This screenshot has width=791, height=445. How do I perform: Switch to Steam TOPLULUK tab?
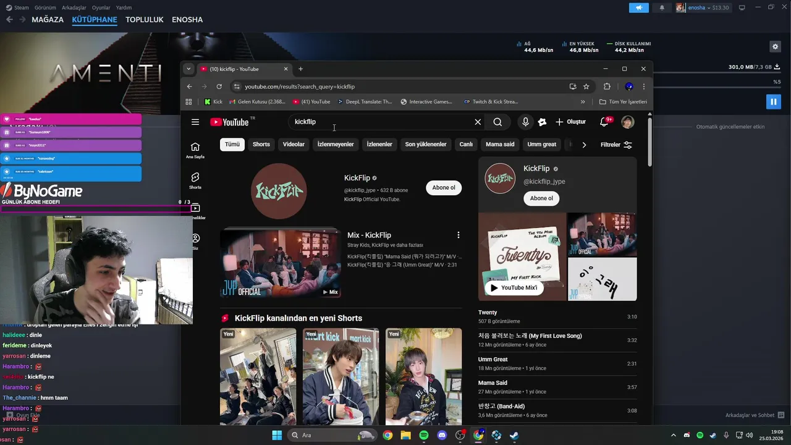pyautogui.click(x=145, y=19)
